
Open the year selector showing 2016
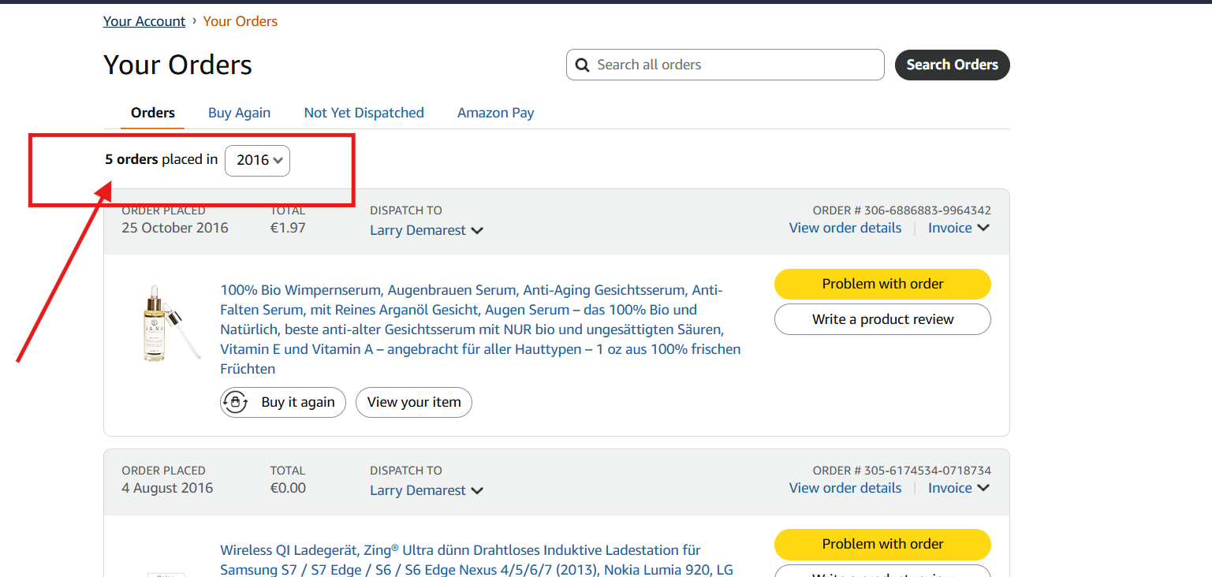(258, 160)
